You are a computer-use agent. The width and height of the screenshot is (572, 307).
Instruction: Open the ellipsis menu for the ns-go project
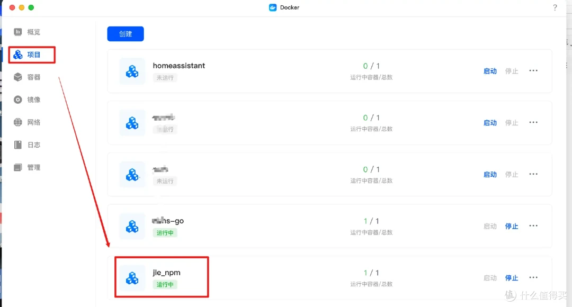coord(533,226)
